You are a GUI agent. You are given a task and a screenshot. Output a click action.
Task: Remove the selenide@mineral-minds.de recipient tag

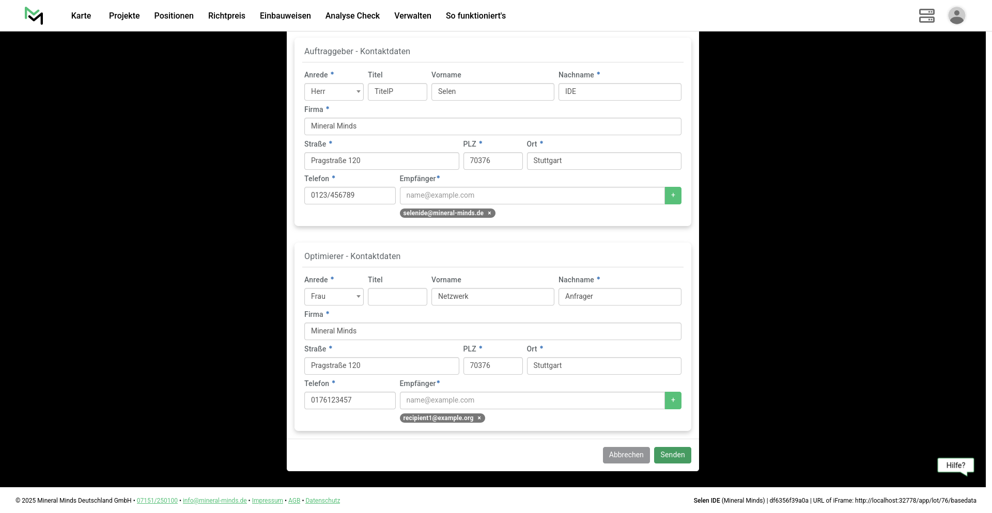pyautogui.click(x=489, y=213)
